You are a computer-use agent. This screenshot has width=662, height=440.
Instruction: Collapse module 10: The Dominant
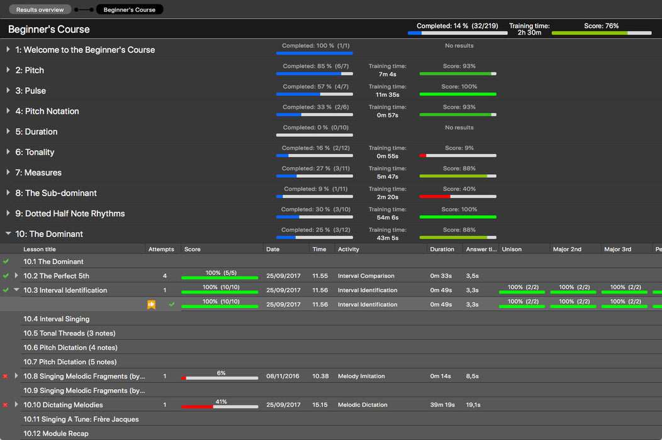pyautogui.click(x=8, y=234)
